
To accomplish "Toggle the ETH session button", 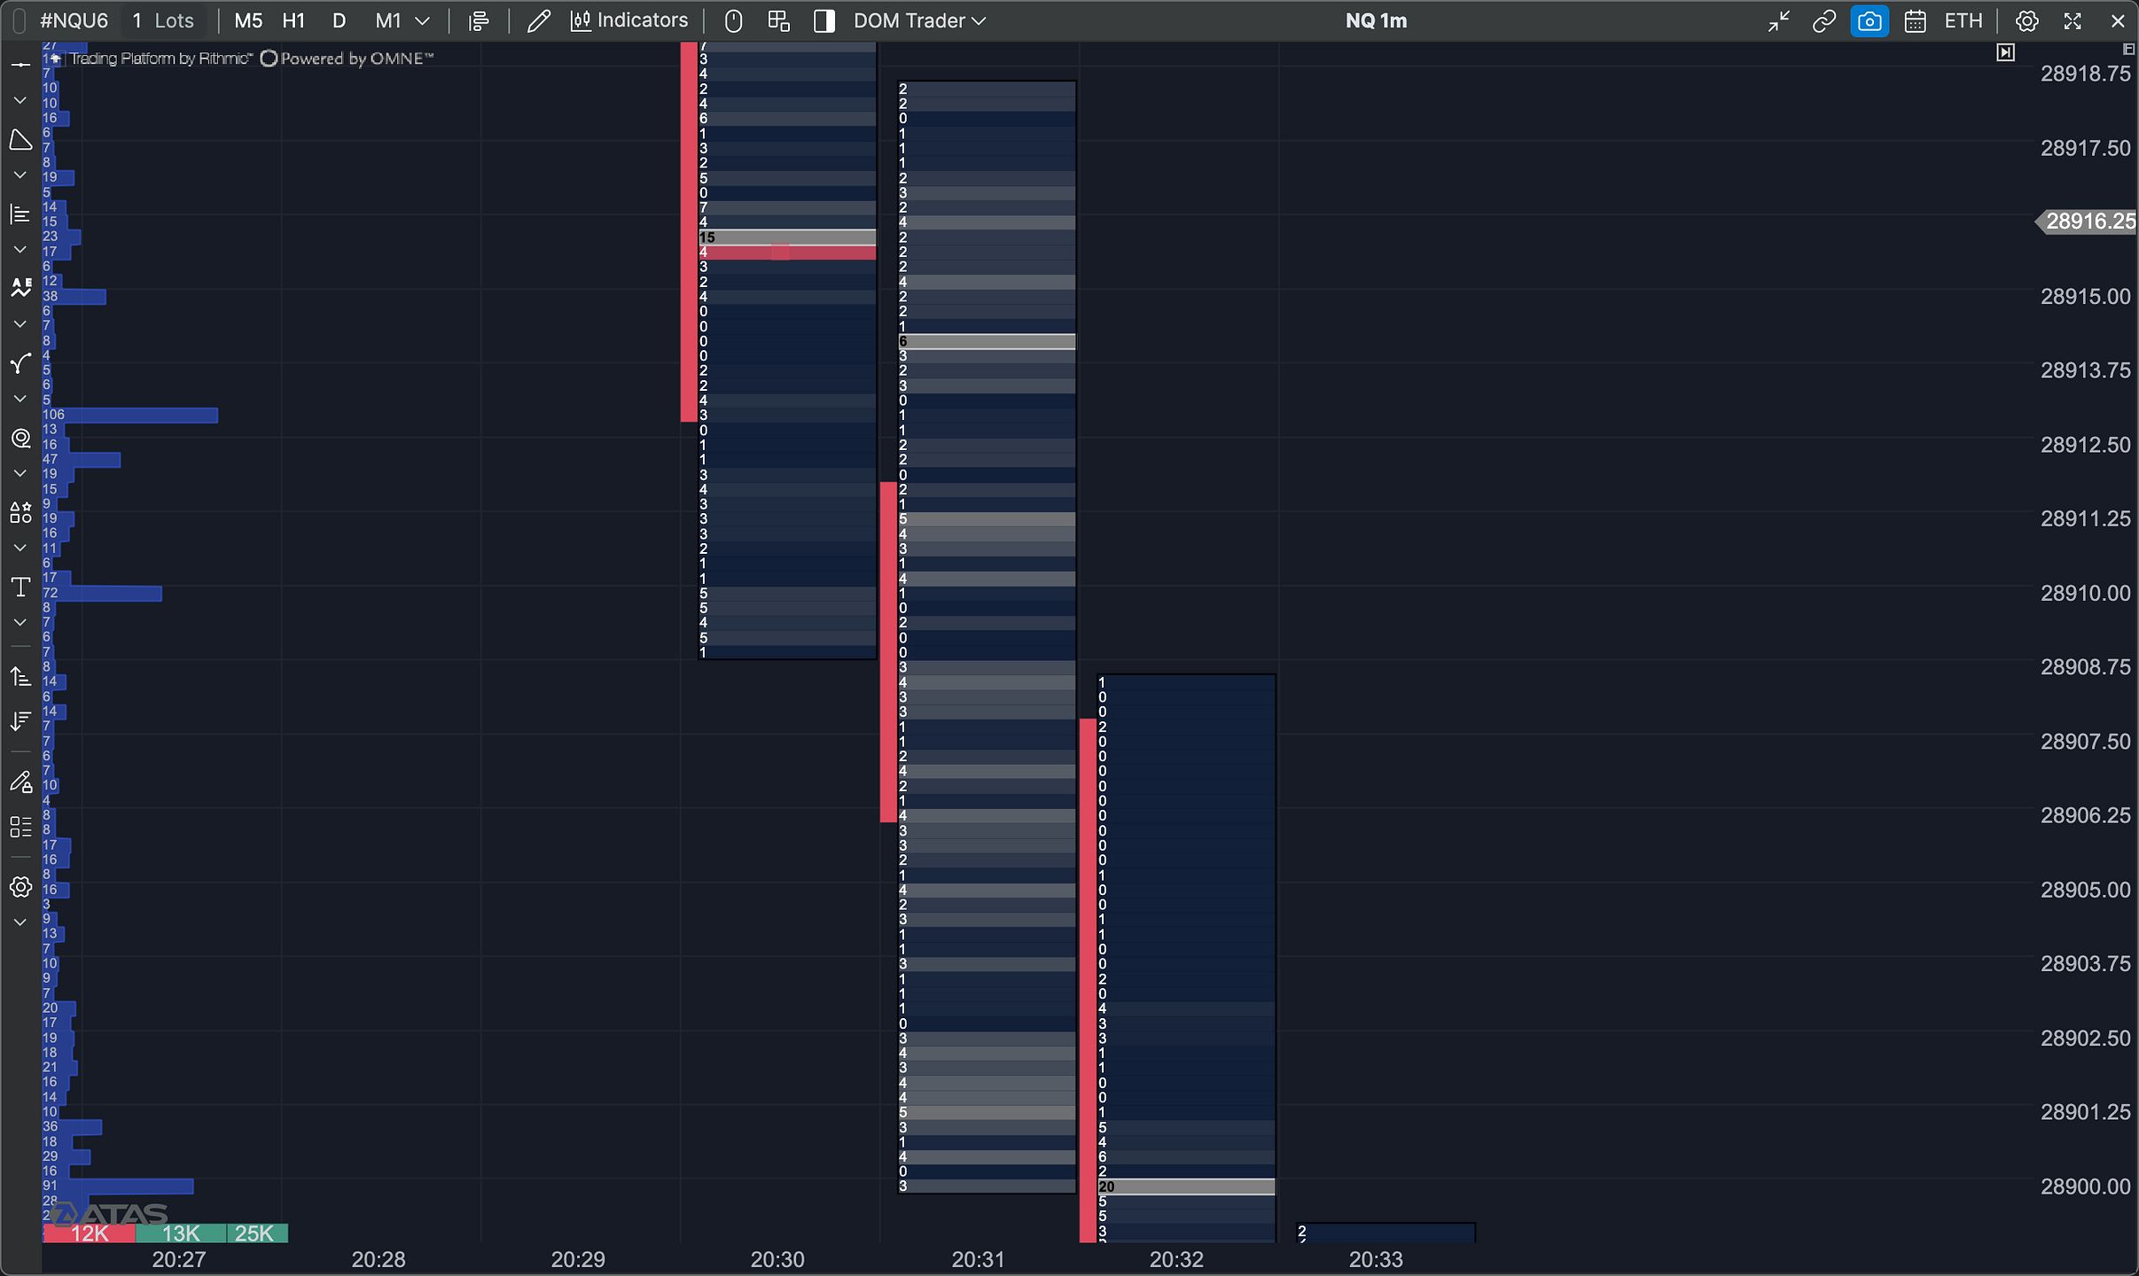I will [1963, 21].
